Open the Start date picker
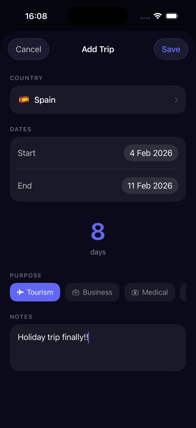This screenshot has width=196, height=428. pos(151,153)
